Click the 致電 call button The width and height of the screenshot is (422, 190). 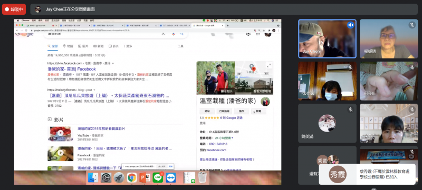click(258, 111)
